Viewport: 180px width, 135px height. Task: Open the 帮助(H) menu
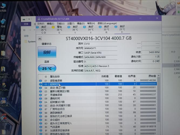[x=91, y=23]
